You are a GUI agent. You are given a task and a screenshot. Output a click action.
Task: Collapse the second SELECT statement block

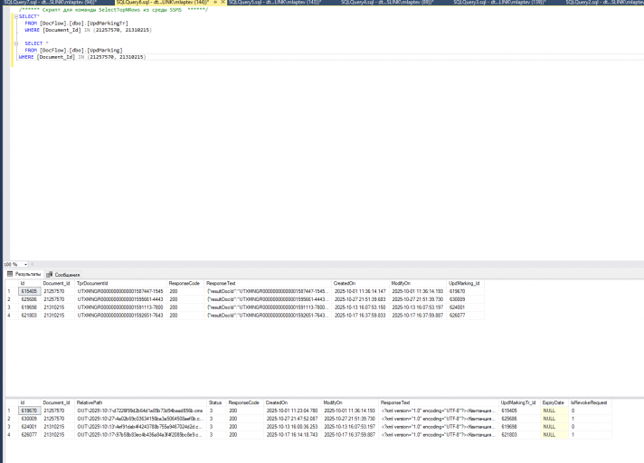pyautogui.click(x=16, y=43)
